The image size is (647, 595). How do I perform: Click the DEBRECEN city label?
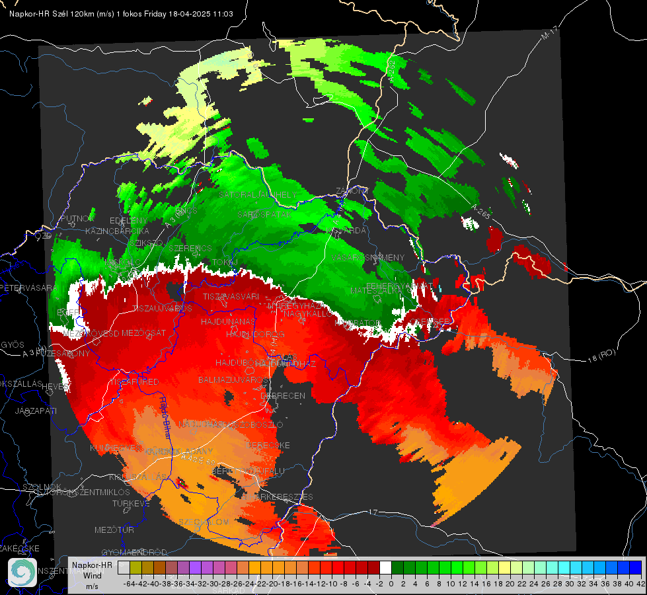point(283,395)
